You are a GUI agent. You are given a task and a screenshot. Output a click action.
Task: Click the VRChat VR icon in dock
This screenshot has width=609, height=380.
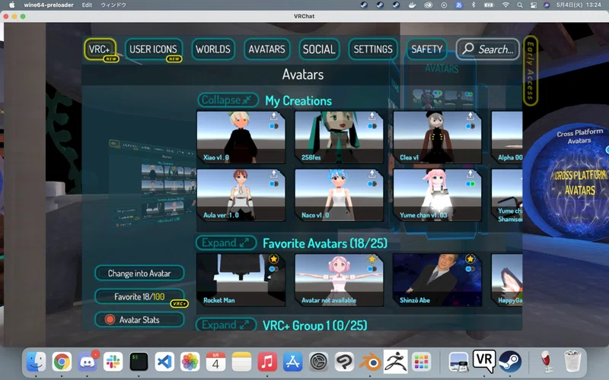pos(484,361)
